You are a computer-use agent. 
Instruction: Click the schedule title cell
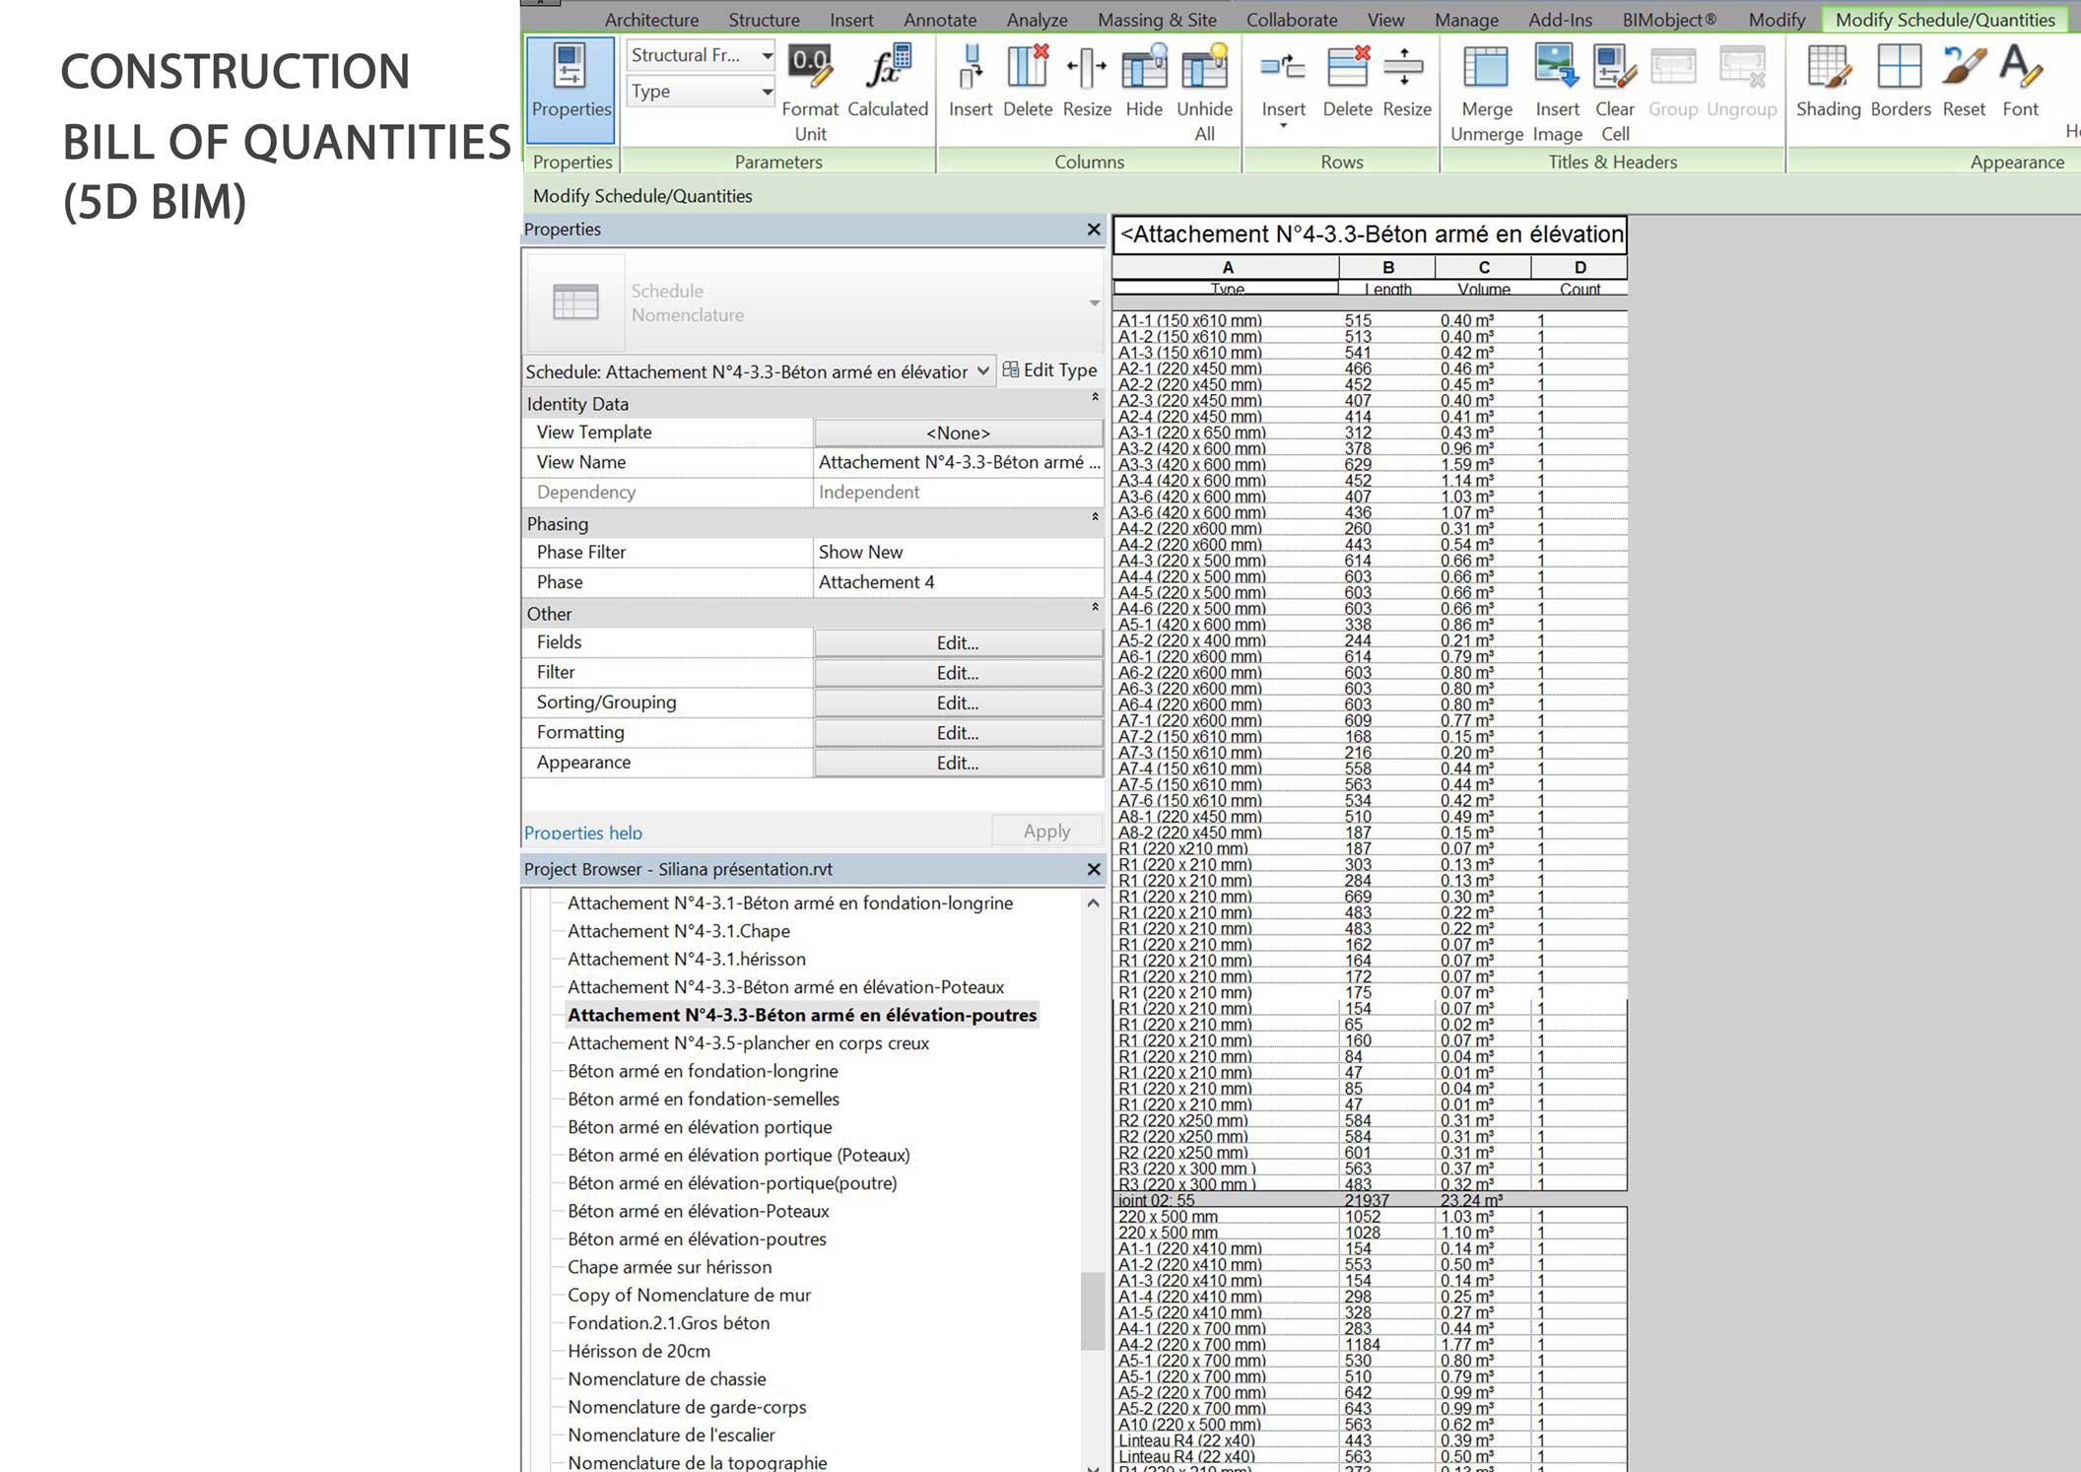[1370, 234]
